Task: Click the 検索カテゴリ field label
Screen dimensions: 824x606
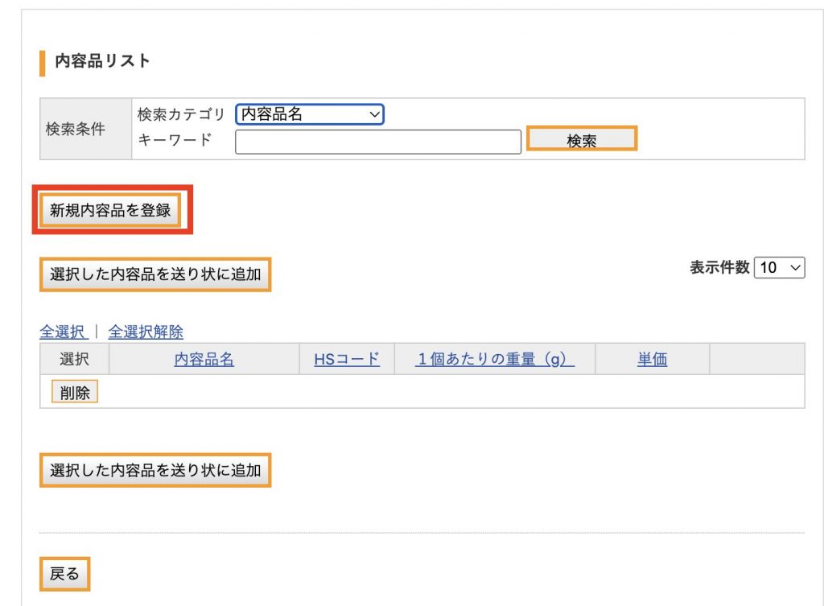Action: pyautogui.click(x=181, y=114)
